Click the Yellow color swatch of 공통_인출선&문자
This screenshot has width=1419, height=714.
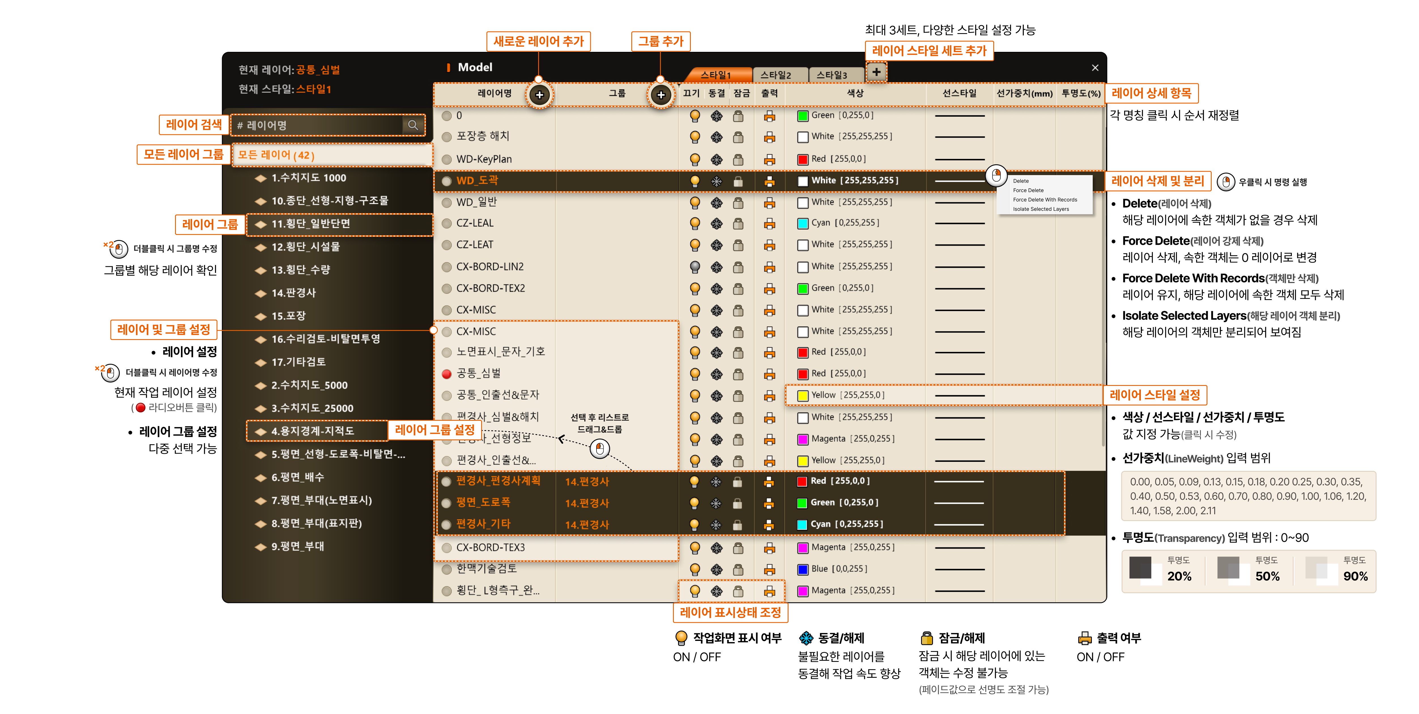[x=803, y=396]
